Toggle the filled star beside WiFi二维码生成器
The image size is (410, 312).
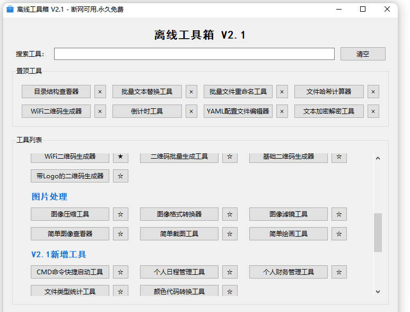click(120, 157)
